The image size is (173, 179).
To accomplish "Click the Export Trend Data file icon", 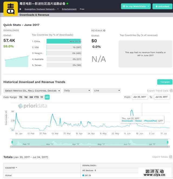I will pos(171,91).
